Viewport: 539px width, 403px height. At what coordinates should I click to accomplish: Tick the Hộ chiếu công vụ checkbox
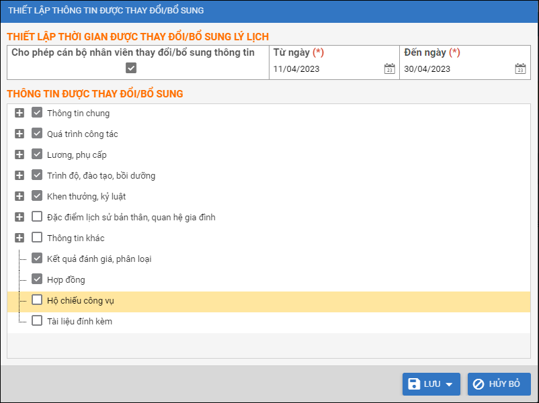pos(37,300)
